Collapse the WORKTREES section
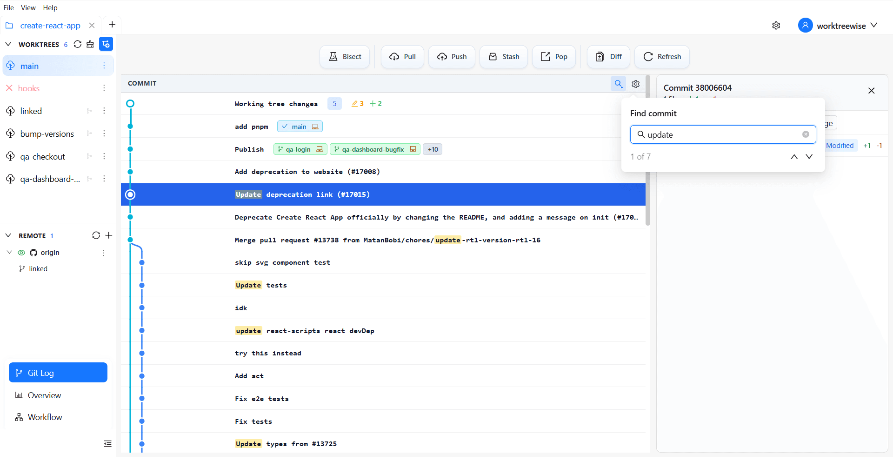The width and height of the screenshot is (893, 461). (8, 44)
